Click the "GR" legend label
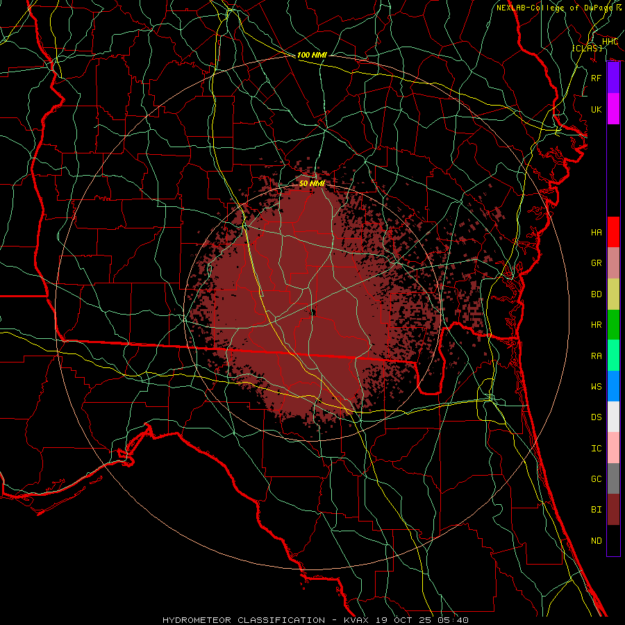Viewport: 625px width, 625px height. pyautogui.click(x=597, y=263)
